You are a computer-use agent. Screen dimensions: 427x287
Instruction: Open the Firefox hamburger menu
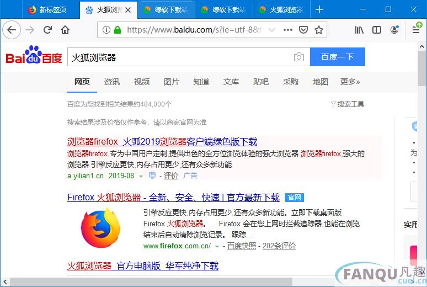[x=416, y=30]
